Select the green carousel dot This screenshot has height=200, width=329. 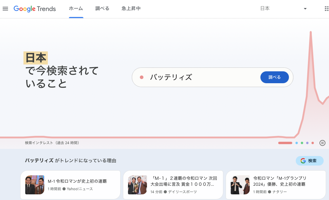click(x=302, y=143)
